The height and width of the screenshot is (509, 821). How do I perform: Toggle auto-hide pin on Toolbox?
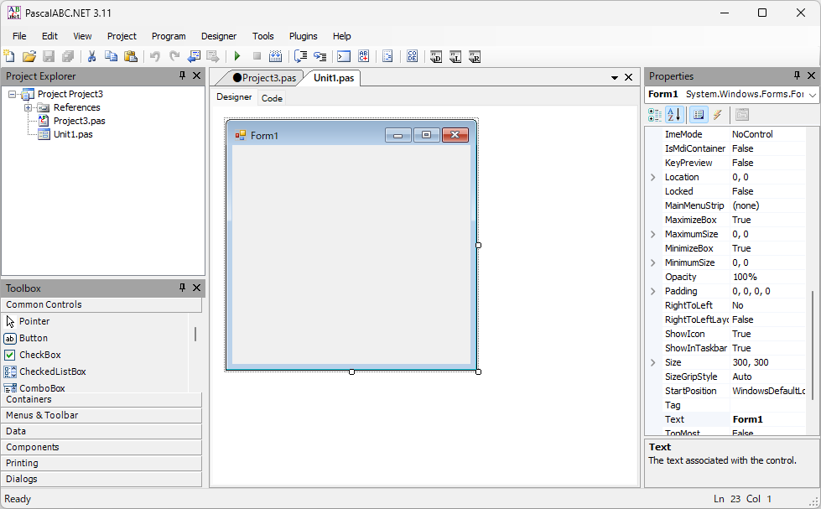click(182, 288)
